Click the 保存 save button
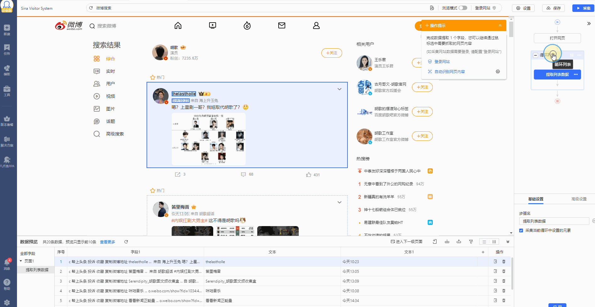Image resolution: width=595 pixels, height=307 pixels. point(553,8)
